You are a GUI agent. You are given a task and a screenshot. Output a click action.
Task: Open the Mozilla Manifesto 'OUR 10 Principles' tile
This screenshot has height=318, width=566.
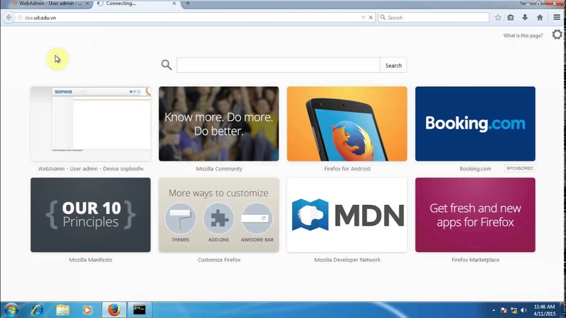pos(91,215)
